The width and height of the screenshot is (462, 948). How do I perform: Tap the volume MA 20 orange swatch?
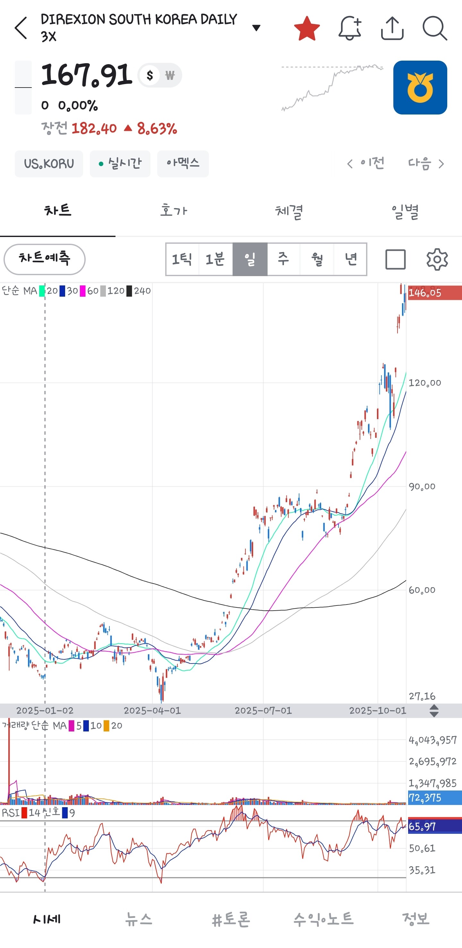tap(107, 726)
